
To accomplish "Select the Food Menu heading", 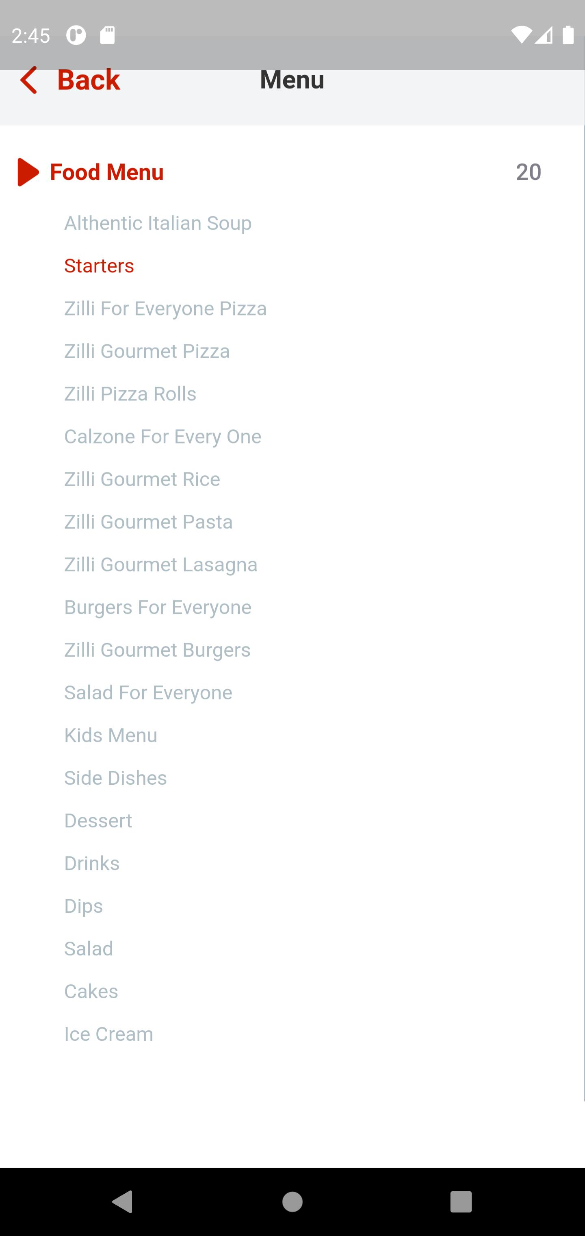I will pos(107,172).
